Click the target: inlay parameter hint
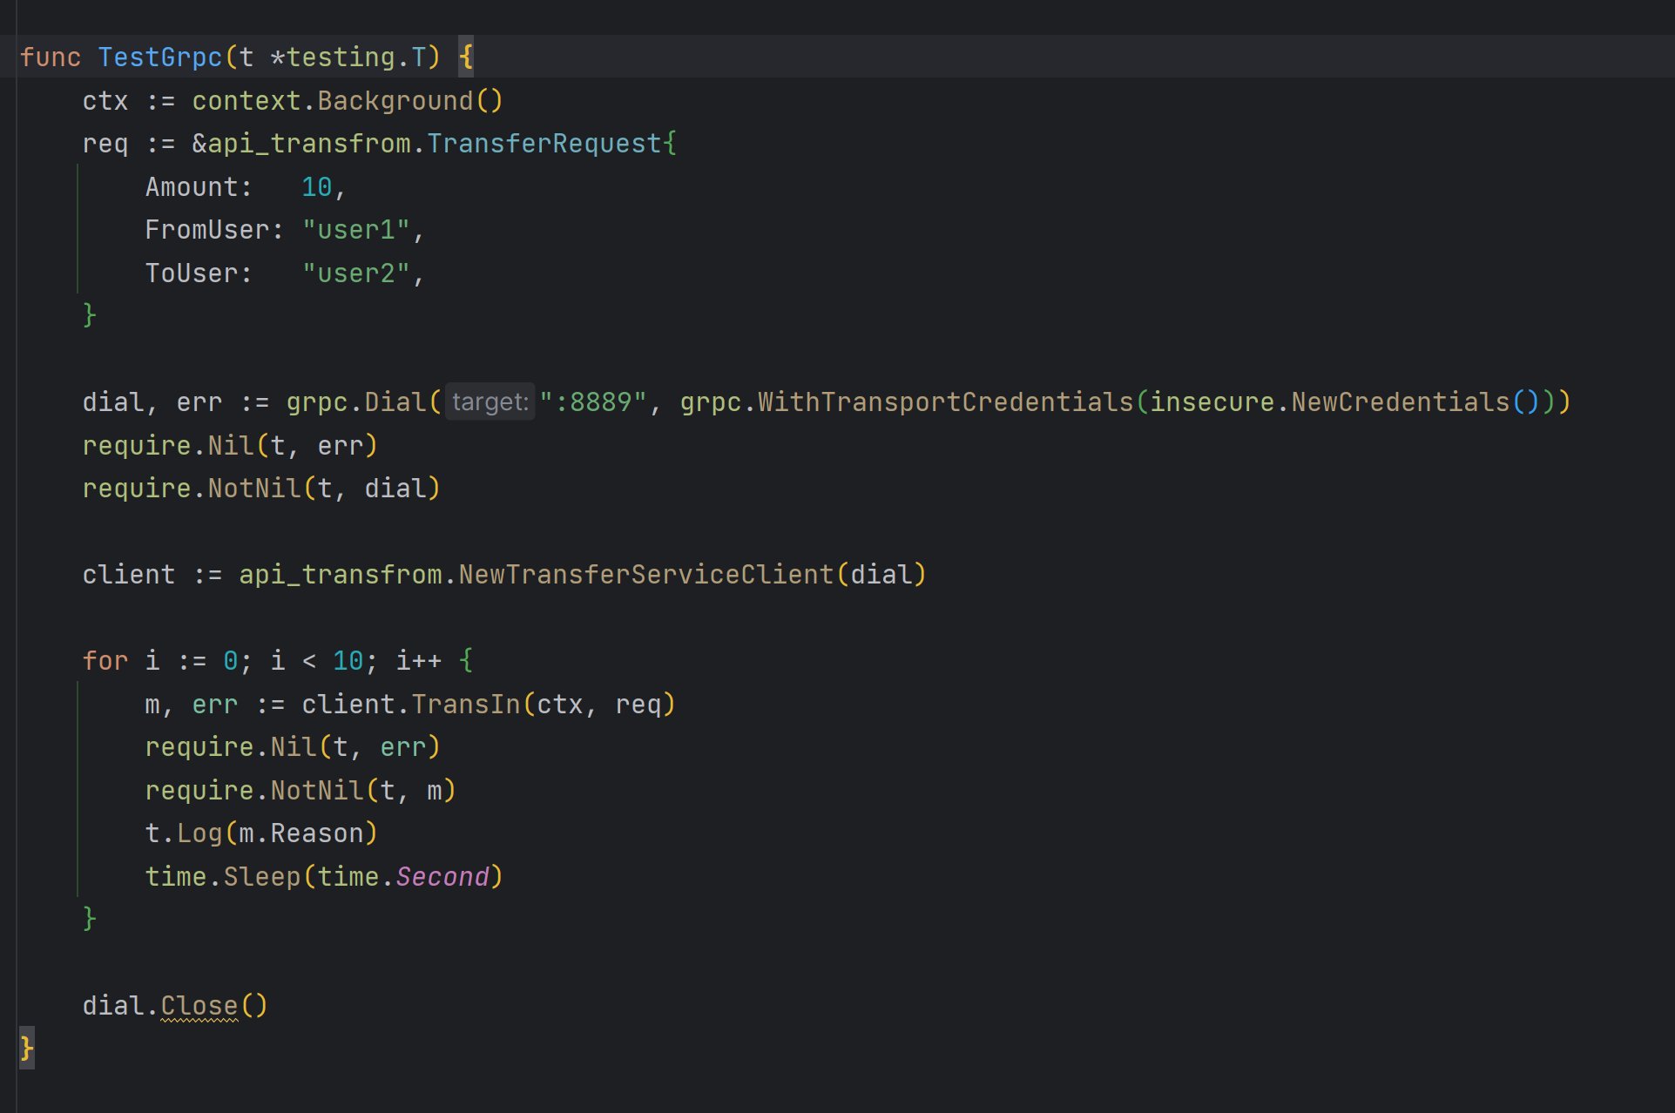Viewport: 1675px width, 1113px height. pos(490,401)
